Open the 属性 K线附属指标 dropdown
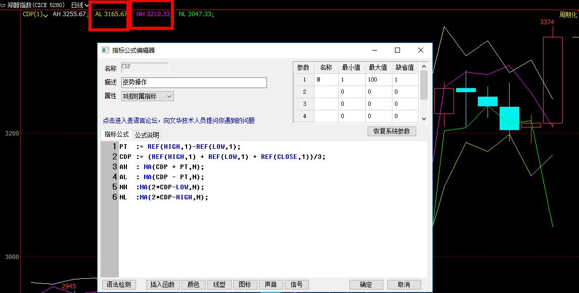 tap(147, 97)
